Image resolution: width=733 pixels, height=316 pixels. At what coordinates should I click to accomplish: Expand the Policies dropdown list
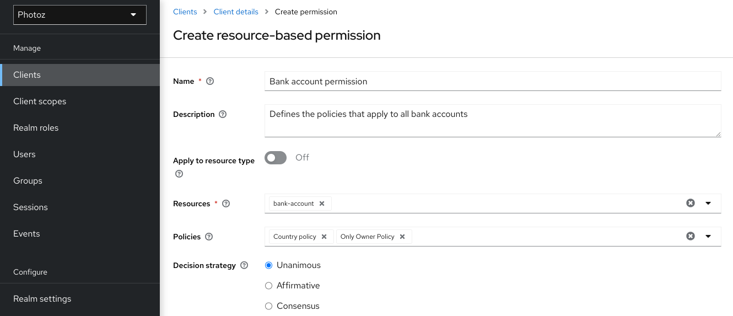pos(708,236)
